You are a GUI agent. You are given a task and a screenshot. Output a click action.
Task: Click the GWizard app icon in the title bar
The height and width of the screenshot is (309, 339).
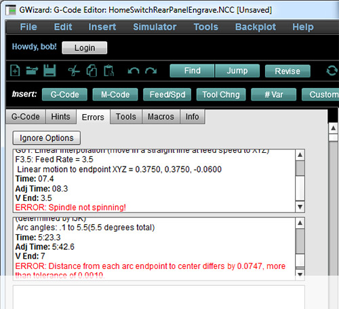click(x=11, y=10)
